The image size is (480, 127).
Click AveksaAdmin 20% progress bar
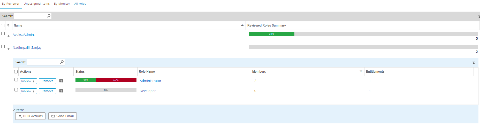click(x=271, y=34)
